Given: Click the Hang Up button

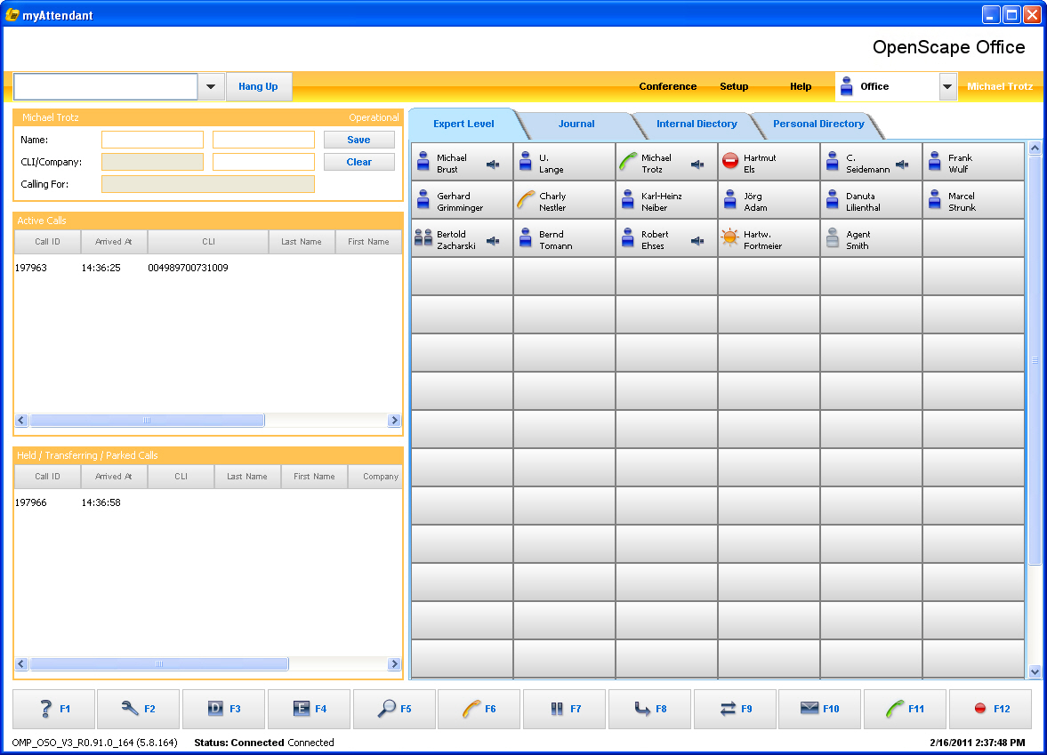Looking at the screenshot, I should pyautogui.click(x=258, y=87).
